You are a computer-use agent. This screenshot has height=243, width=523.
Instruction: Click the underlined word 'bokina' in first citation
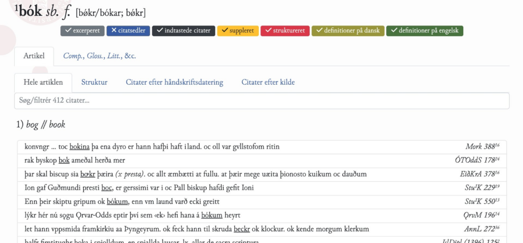click(80, 147)
